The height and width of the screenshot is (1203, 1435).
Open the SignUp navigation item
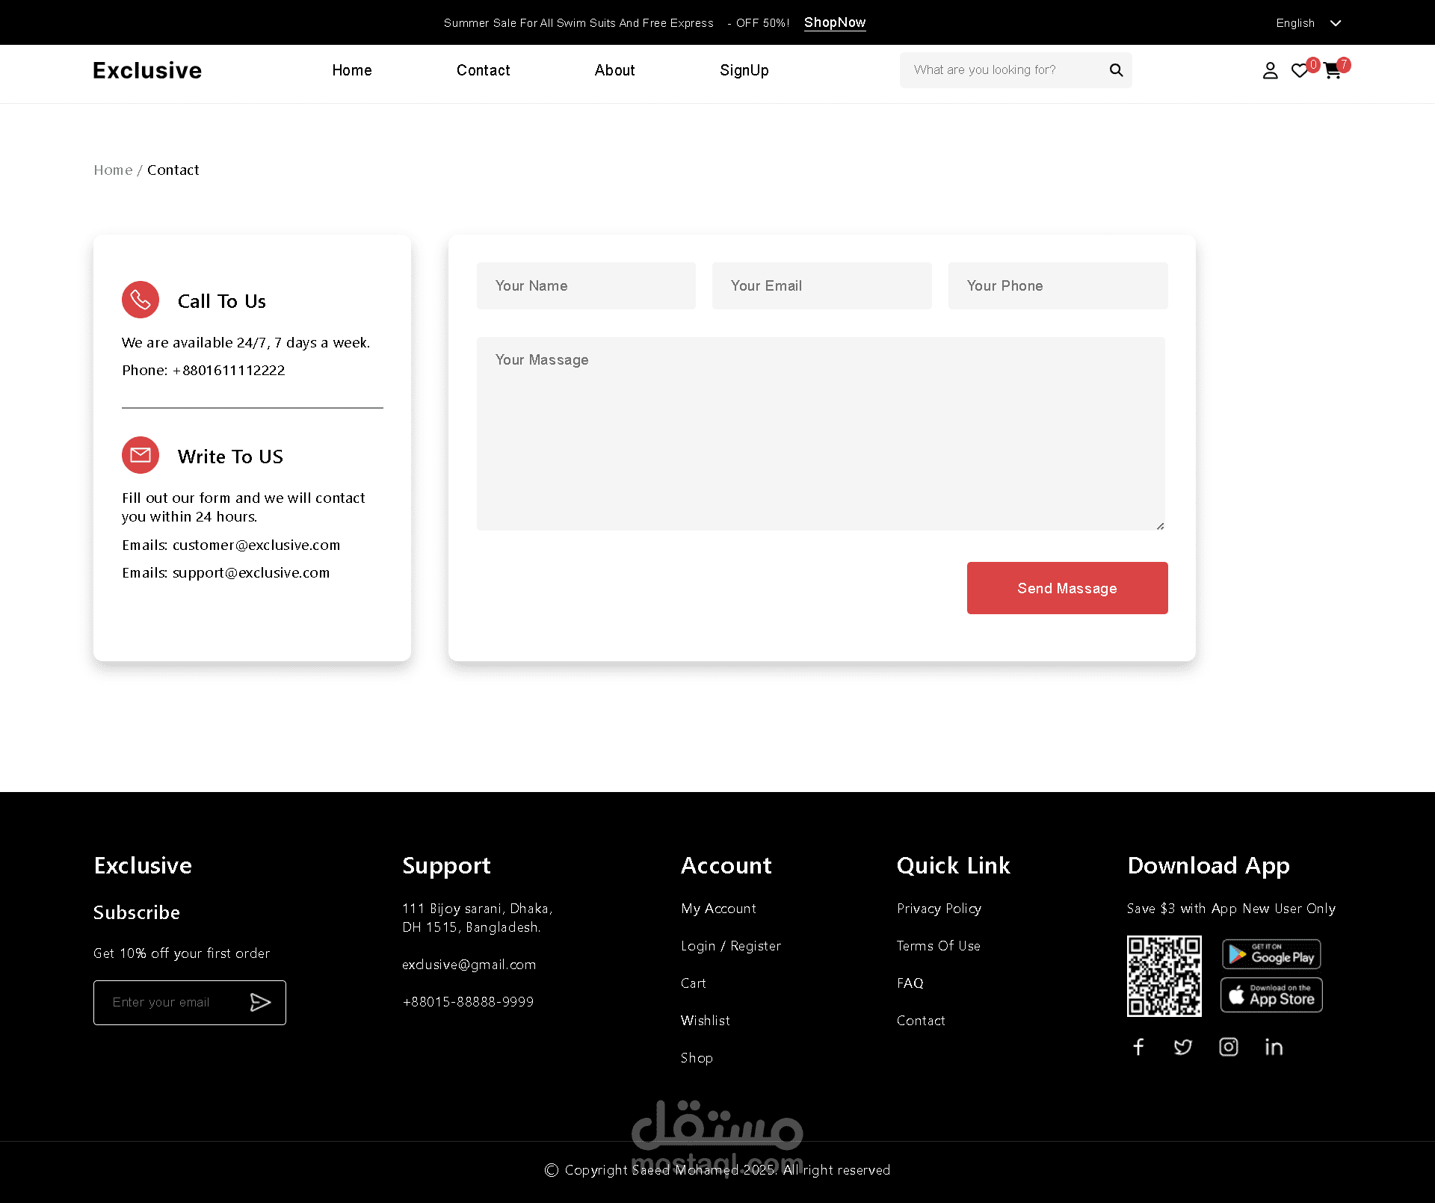(x=744, y=70)
